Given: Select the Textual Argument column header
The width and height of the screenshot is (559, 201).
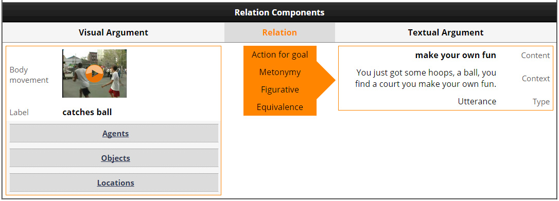Looking at the screenshot, I should point(446,32).
